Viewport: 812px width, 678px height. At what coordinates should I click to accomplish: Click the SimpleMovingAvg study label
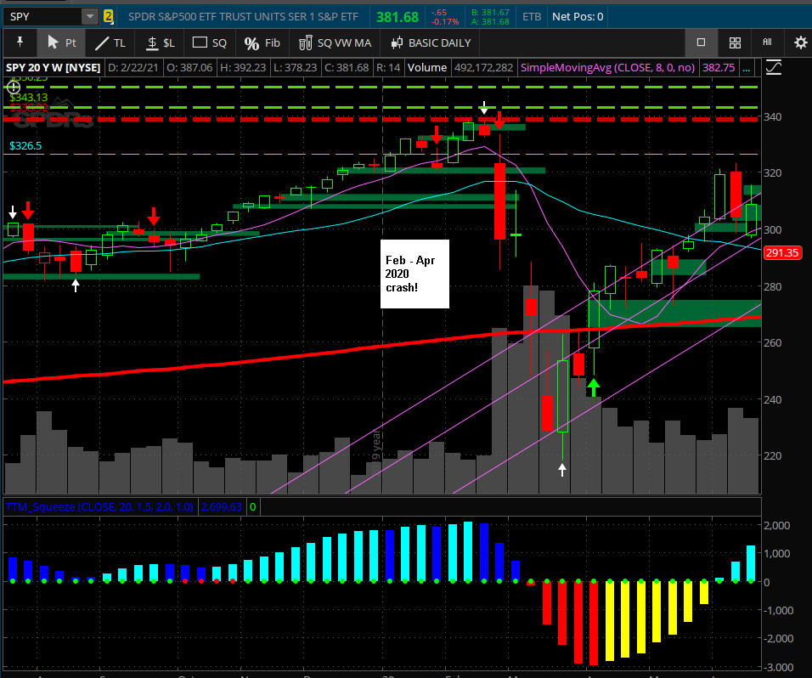pyautogui.click(x=607, y=68)
